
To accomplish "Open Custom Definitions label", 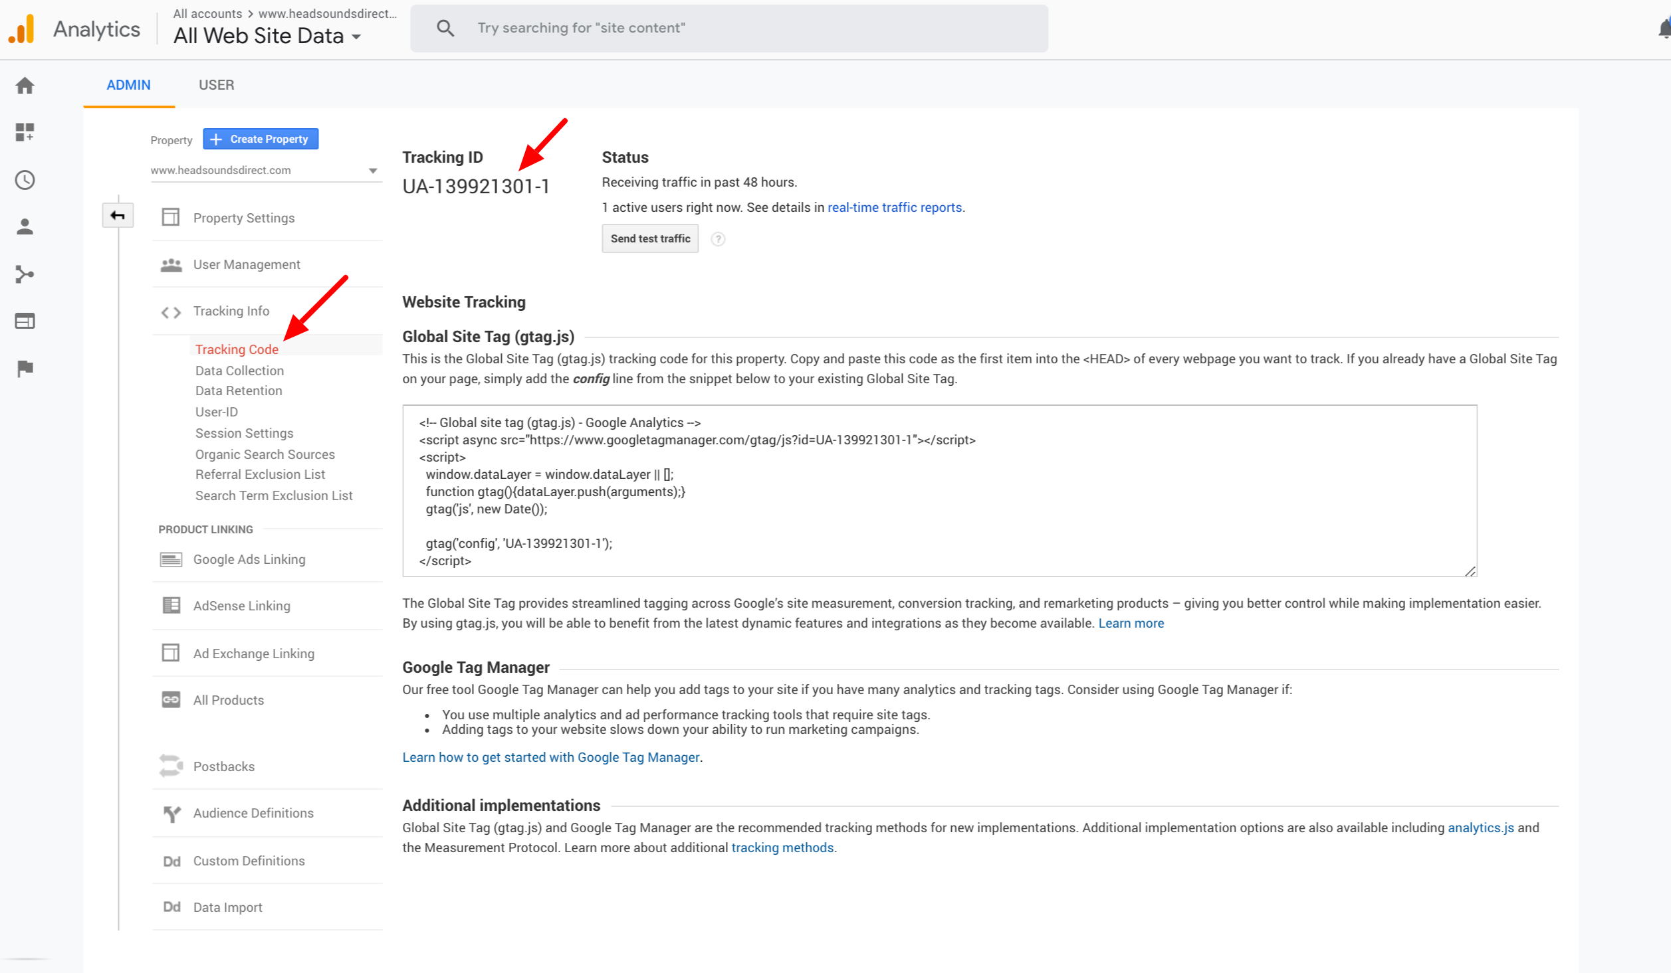I will pyautogui.click(x=249, y=861).
